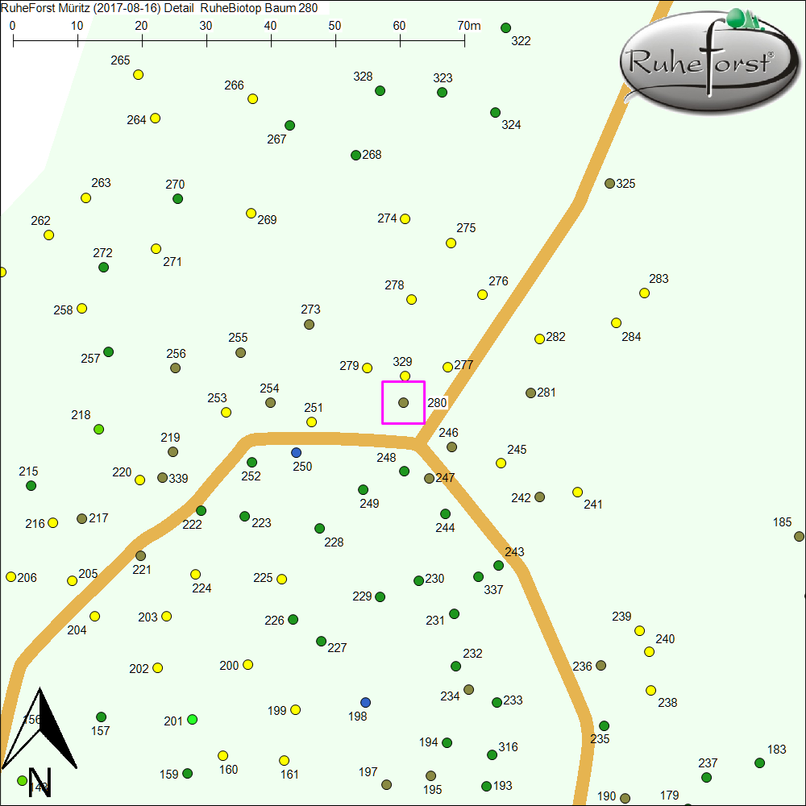Select olive tree marker 236

(600, 665)
